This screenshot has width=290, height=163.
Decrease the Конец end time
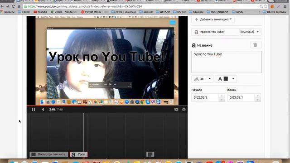click(x=258, y=100)
